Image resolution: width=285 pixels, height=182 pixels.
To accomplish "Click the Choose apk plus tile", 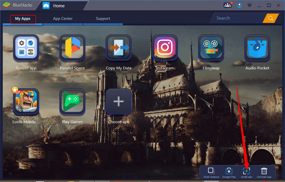I will [x=119, y=102].
